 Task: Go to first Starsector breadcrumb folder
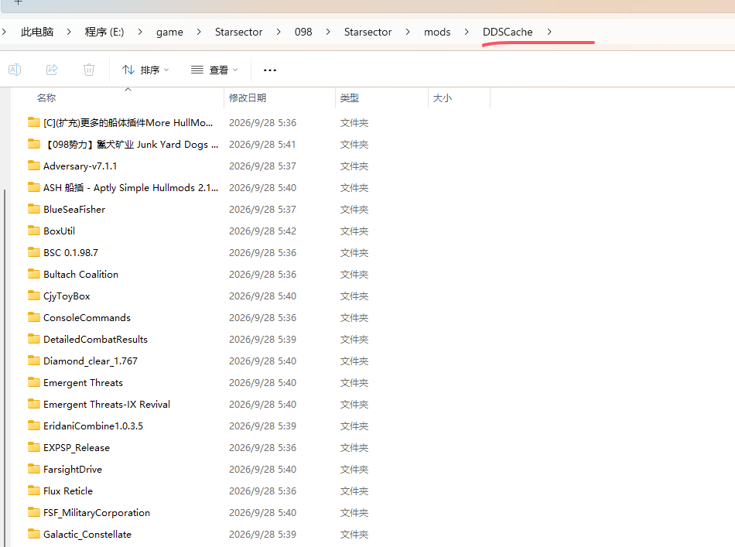(x=238, y=32)
